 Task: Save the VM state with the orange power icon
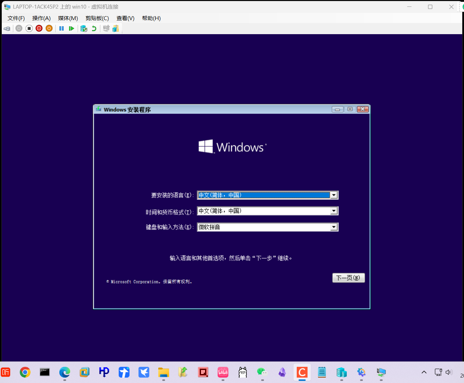coord(49,28)
